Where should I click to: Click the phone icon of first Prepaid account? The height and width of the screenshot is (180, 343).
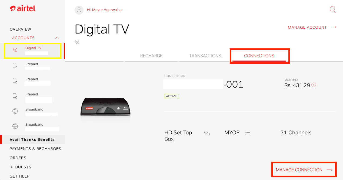tap(15, 66)
